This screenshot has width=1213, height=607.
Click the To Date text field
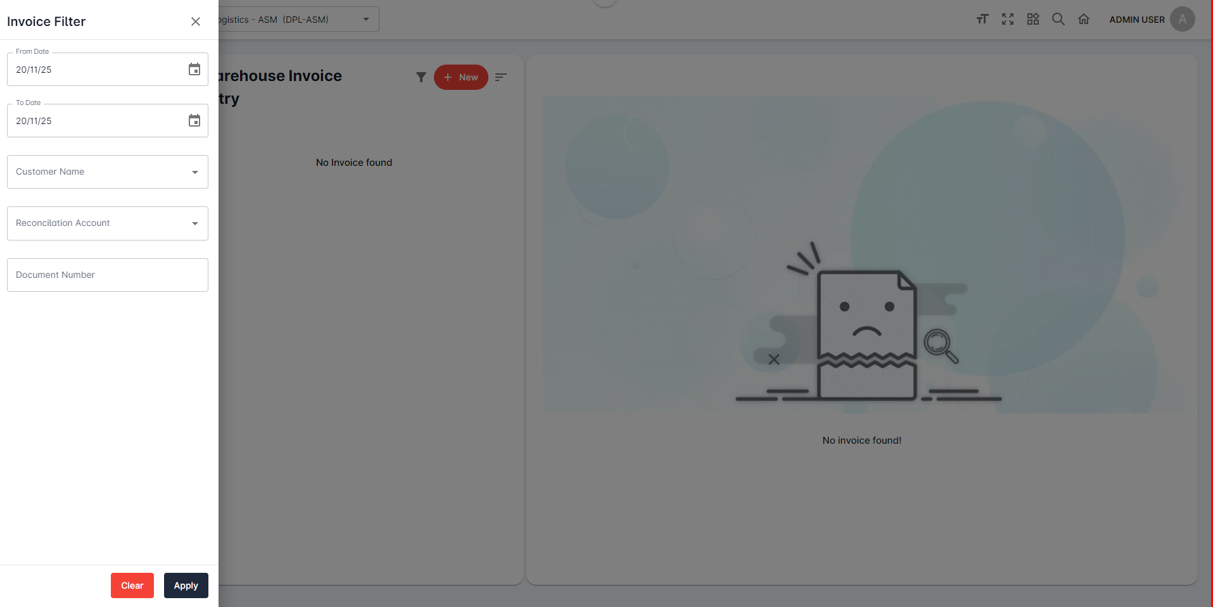coord(95,121)
